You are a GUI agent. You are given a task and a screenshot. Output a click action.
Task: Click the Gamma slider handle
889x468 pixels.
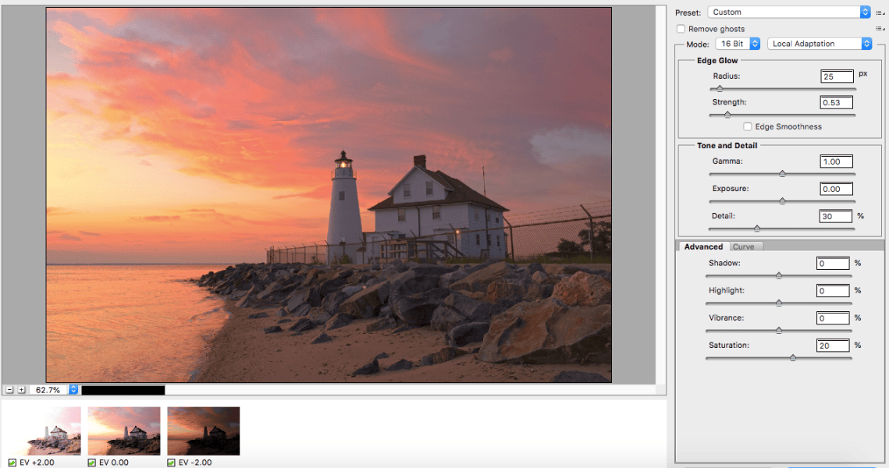click(782, 174)
